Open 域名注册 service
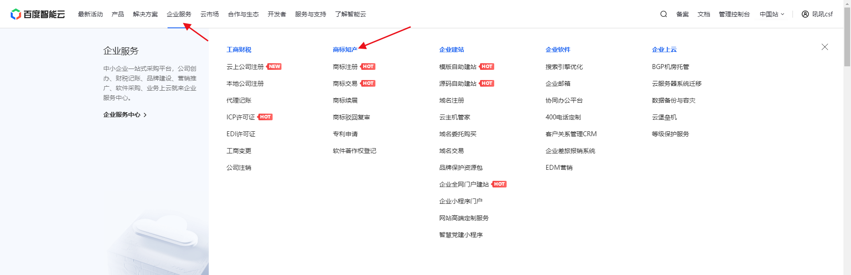 tap(452, 100)
